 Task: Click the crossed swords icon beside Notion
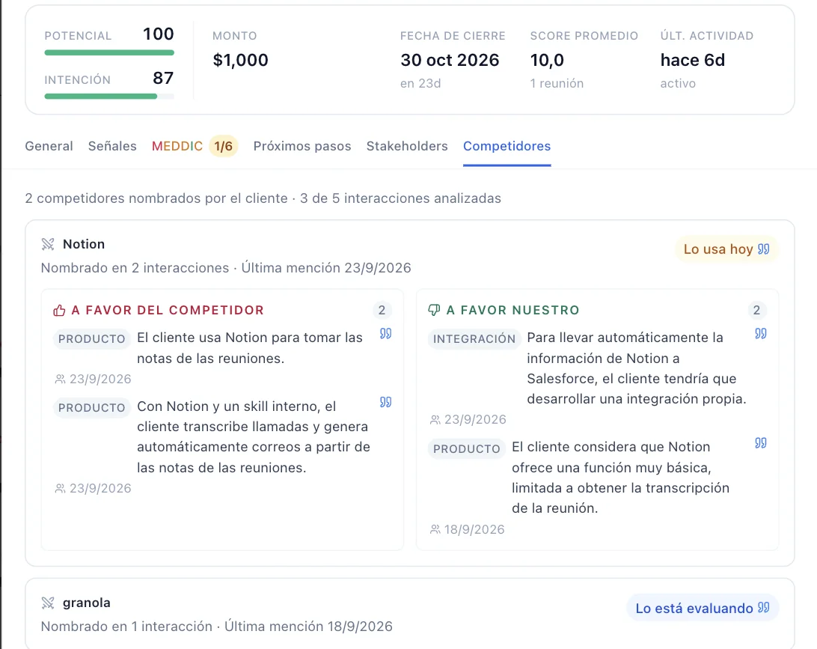(x=48, y=244)
